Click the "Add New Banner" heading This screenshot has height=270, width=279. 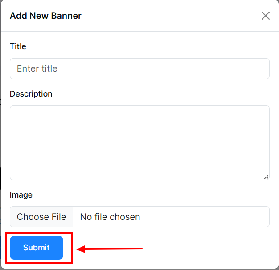45,16
